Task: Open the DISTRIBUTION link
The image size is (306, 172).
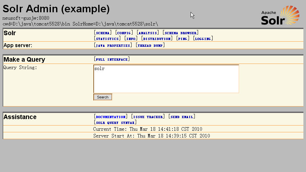Action: 157,39
